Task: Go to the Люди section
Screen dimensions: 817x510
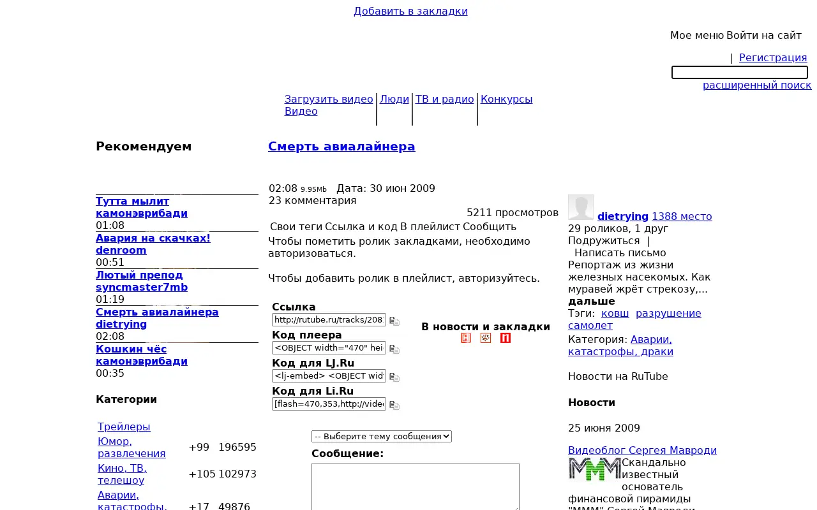Action: tap(394, 99)
